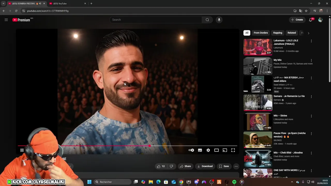
Task: Toggle the autoplay switch in player
Action: click(x=191, y=150)
